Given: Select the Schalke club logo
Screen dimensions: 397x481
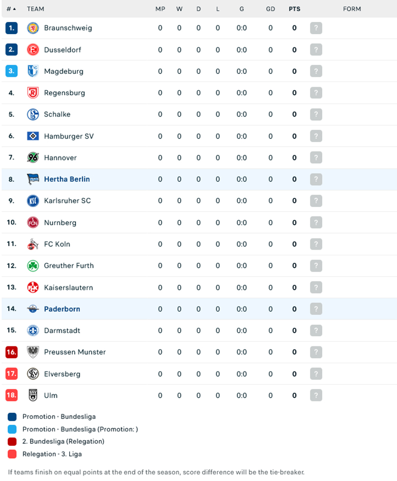Looking at the screenshot, I should 33,114.
